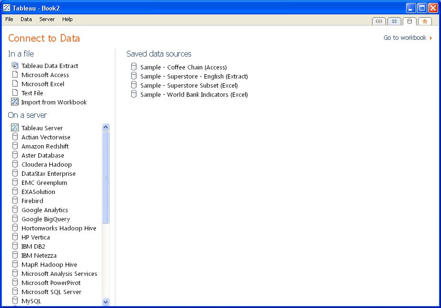Select Google Analytics connector text

(x=45, y=210)
